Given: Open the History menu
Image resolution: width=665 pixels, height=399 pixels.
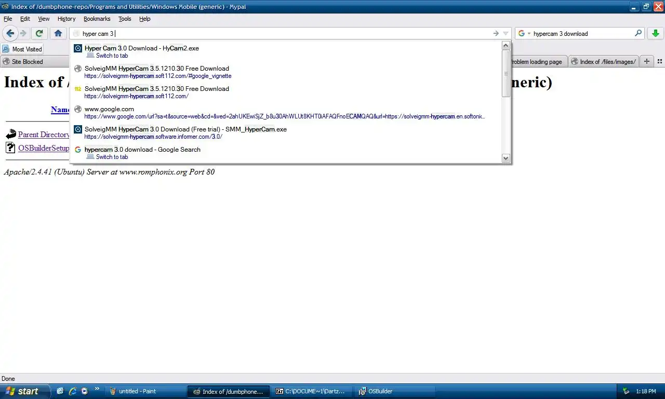Looking at the screenshot, I should tap(66, 19).
